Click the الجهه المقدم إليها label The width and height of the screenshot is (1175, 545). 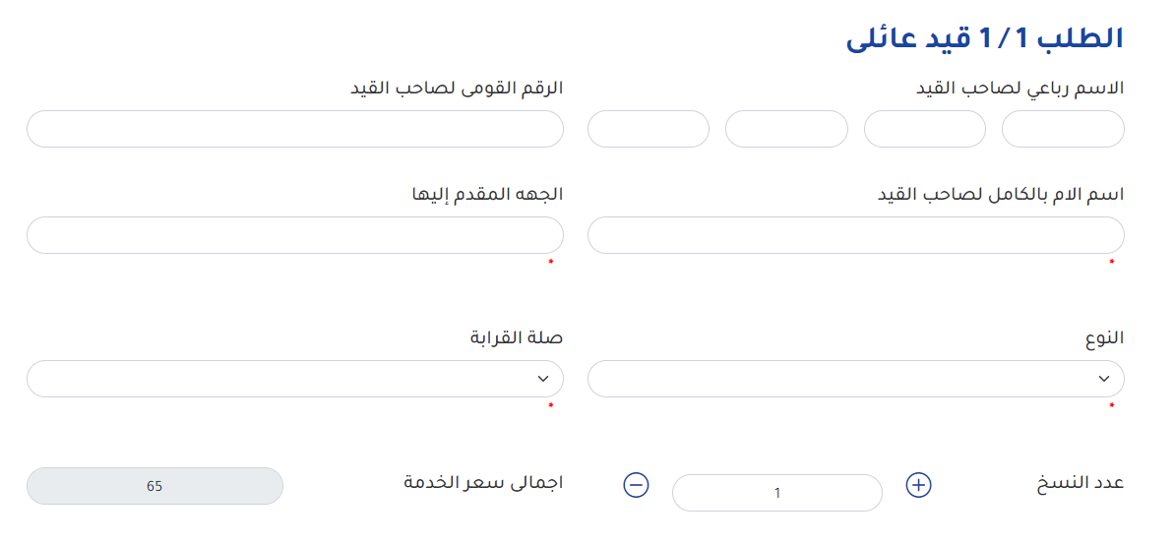pos(487,194)
